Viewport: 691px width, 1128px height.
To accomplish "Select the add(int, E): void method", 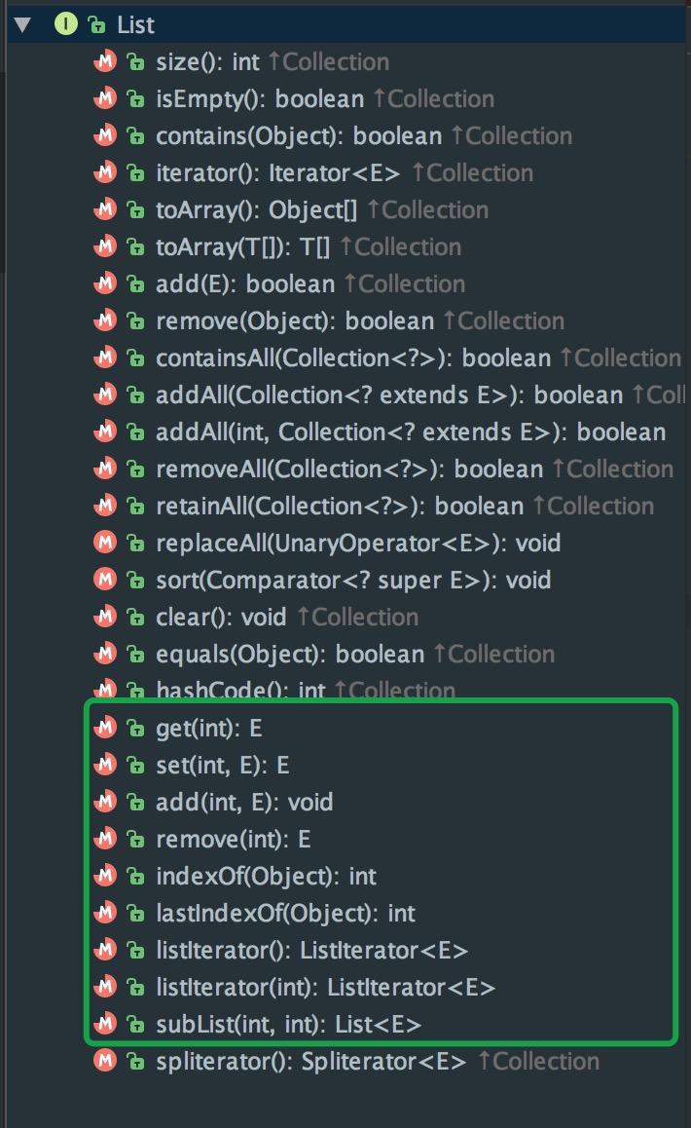I will (x=244, y=802).
